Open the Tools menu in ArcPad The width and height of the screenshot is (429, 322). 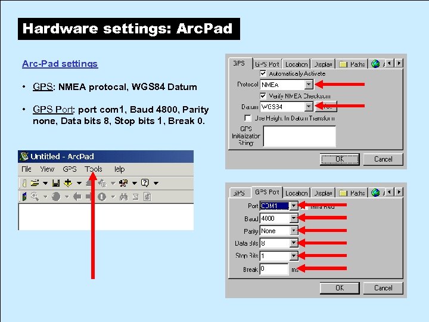point(94,169)
